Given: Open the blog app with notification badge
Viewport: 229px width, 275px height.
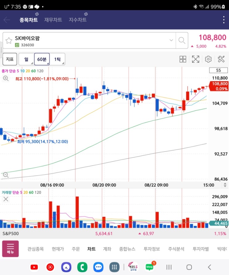Looking at the screenshot, I should click(x=149, y=267).
